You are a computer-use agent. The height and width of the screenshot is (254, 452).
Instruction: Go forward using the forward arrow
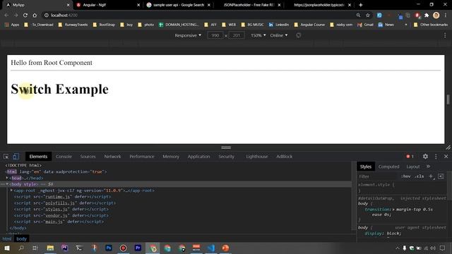(x=16, y=16)
